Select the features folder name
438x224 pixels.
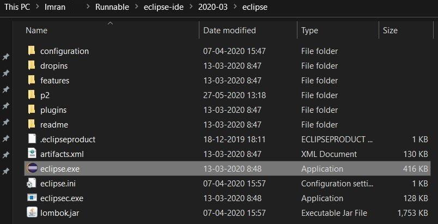coord(54,81)
